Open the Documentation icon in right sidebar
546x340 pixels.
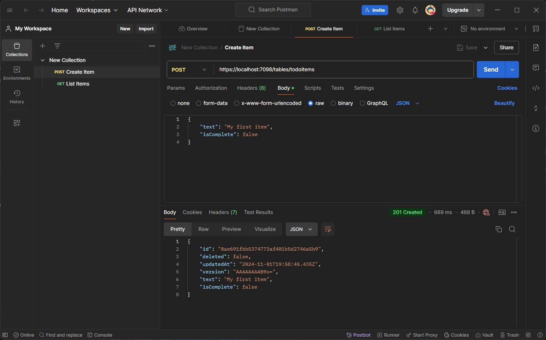coord(536,48)
